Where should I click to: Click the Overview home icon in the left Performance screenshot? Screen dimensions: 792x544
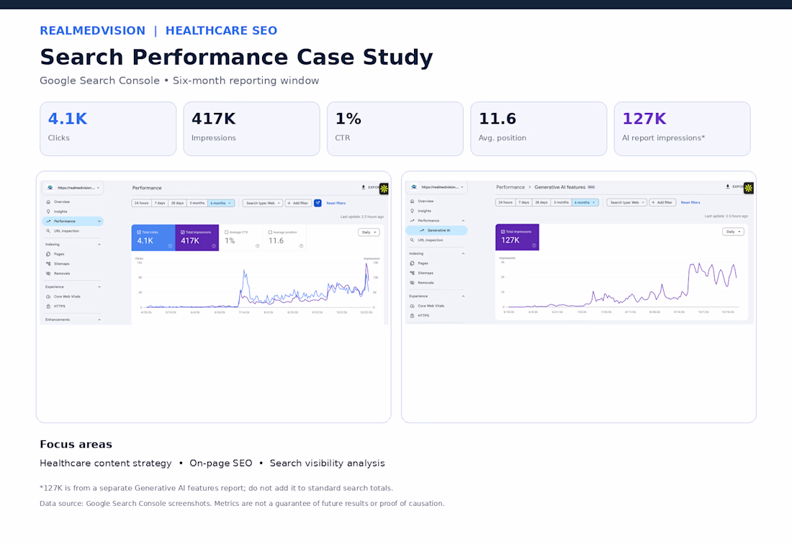48,202
